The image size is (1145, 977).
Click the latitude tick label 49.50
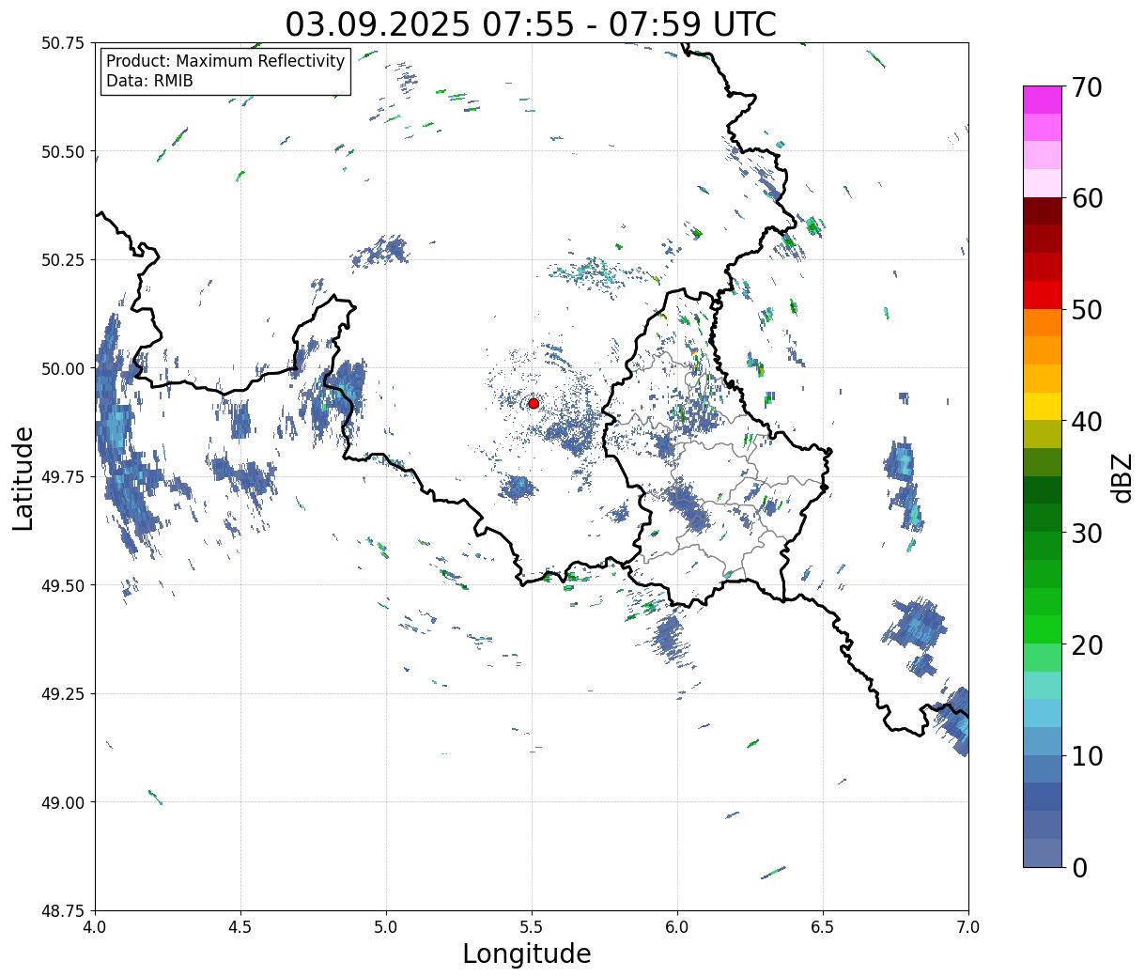62,585
